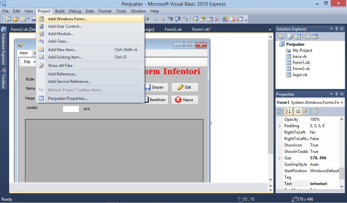Click the Break All pause icon

pyautogui.click(x=155, y=19)
